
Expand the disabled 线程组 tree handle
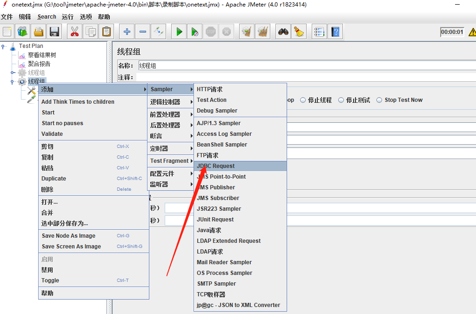click(x=13, y=73)
